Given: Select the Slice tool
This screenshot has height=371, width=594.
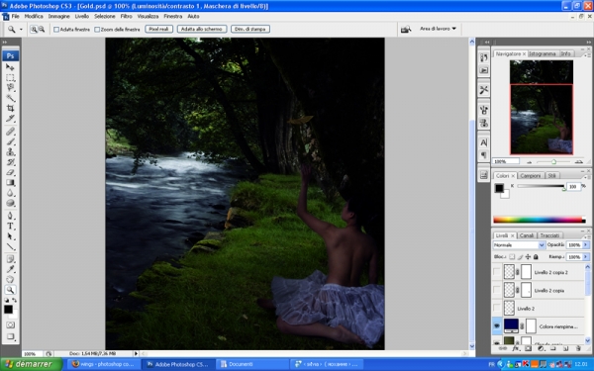Looking at the screenshot, I should (10, 118).
